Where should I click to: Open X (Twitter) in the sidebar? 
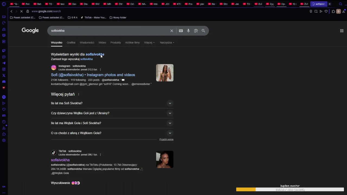pyautogui.click(x=4, y=76)
